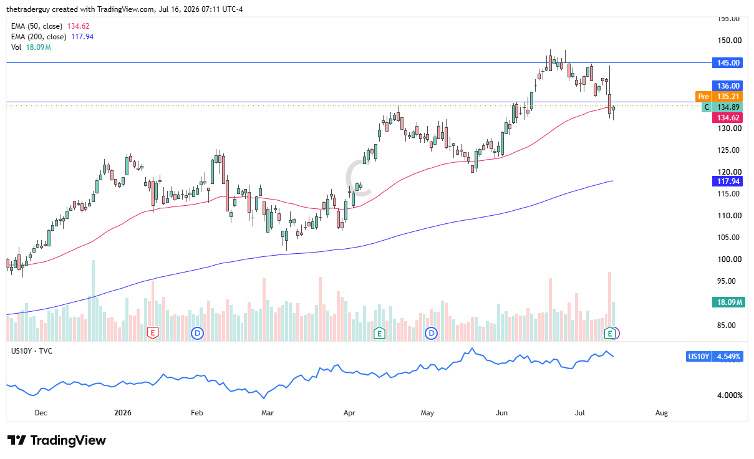Click the orange Pre 135.21 price label
This screenshot has width=754, height=459.
coord(718,97)
